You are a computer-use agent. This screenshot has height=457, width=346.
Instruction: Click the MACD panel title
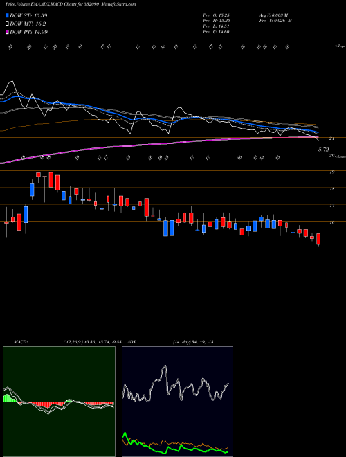coord(20,342)
